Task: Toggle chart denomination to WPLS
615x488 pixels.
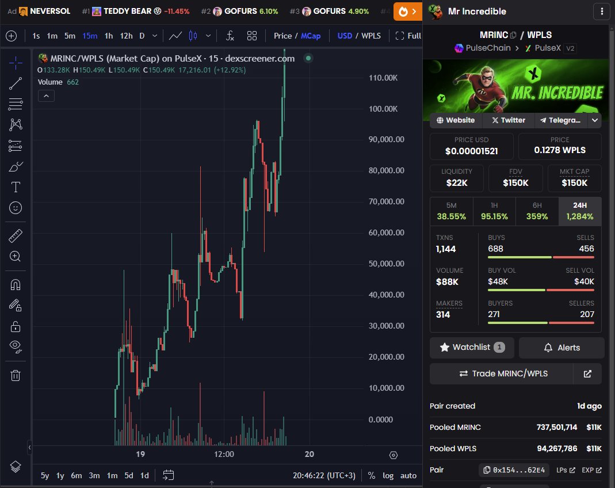Action: [371, 36]
